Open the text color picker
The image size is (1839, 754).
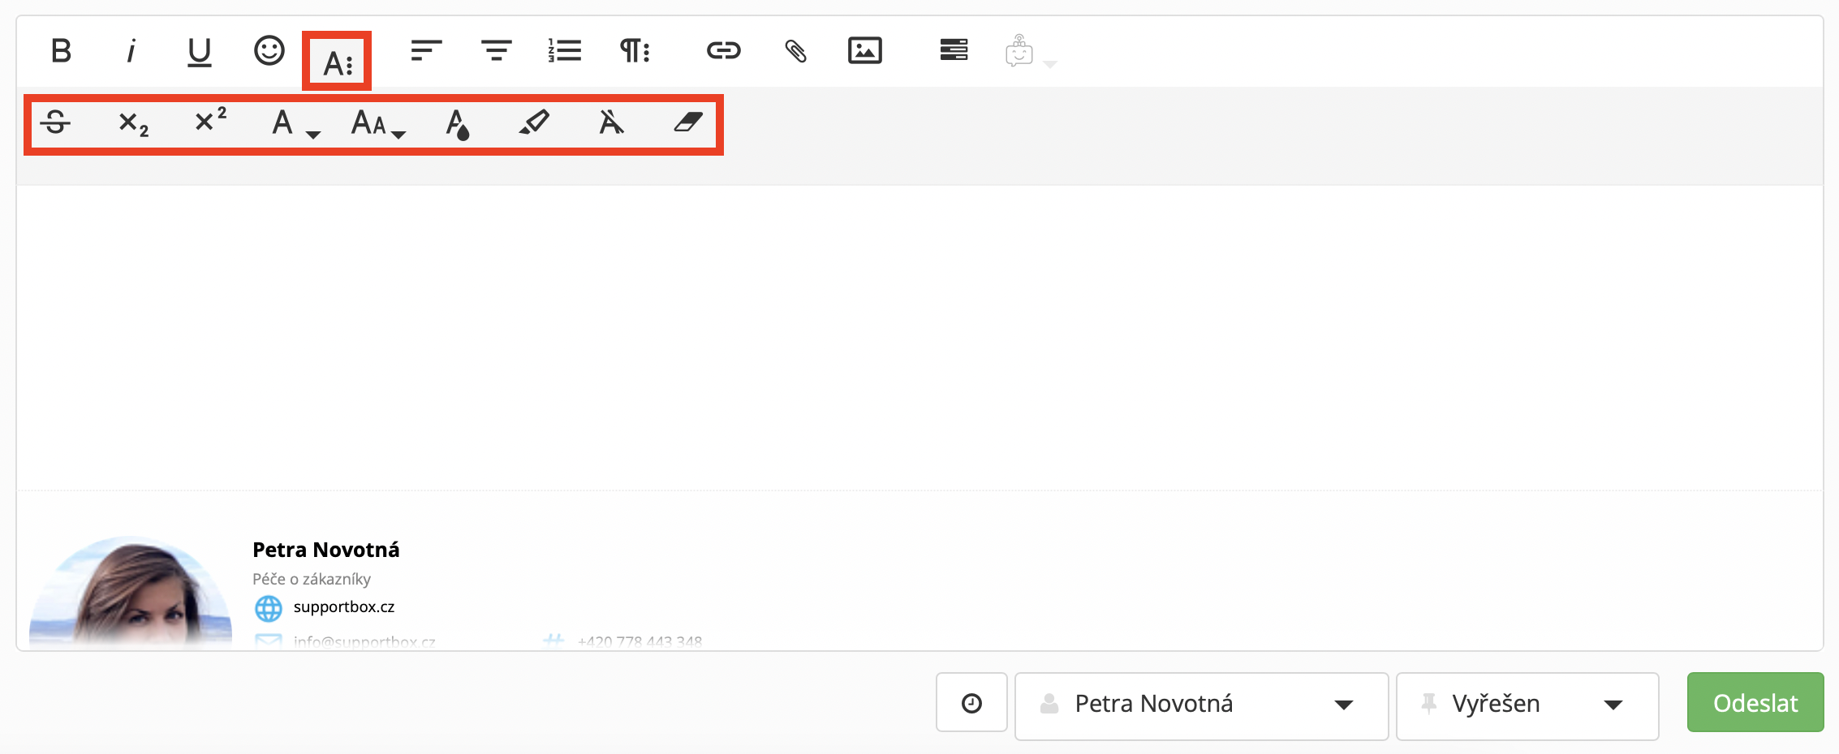pyautogui.click(x=458, y=125)
